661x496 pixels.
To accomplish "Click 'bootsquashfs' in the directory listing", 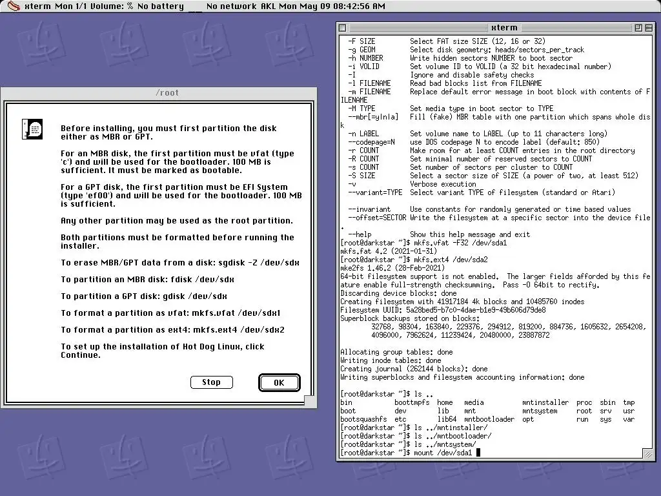I will [x=363, y=419].
